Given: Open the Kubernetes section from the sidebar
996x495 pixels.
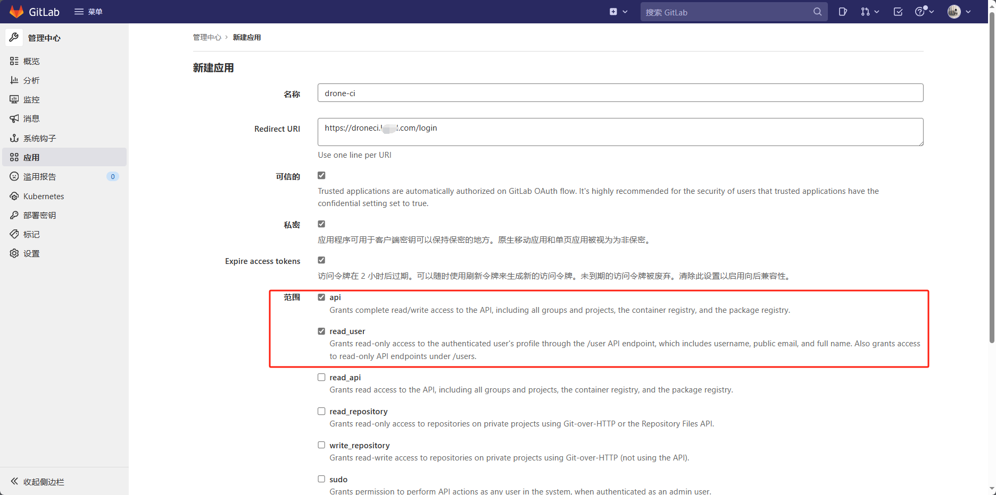Looking at the screenshot, I should [x=43, y=196].
